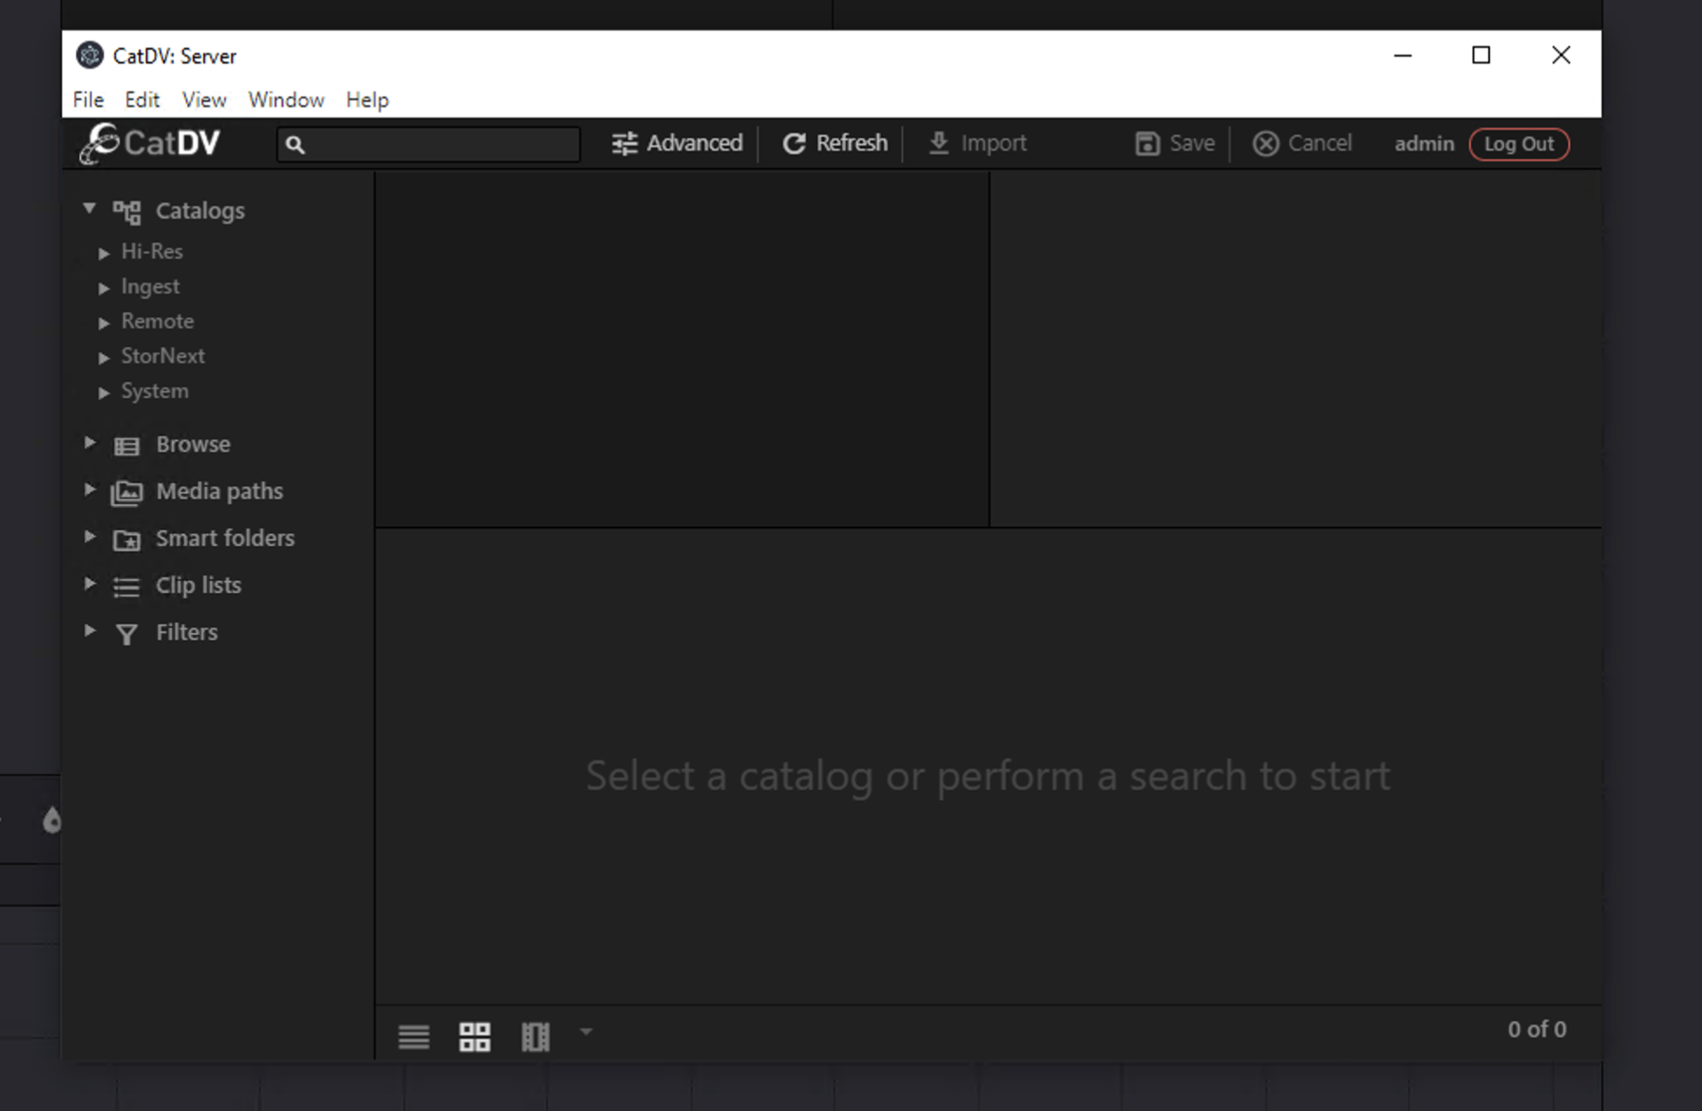The width and height of the screenshot is (1702, 1111).
Task: Click the Advanced search label
Action: pos(694,143)
